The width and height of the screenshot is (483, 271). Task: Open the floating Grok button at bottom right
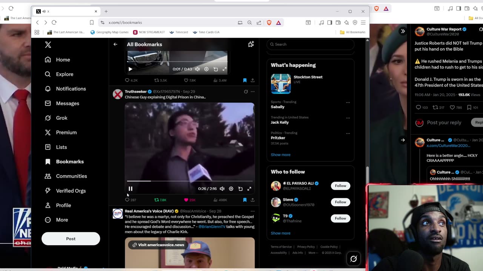[x=354, y=259]
